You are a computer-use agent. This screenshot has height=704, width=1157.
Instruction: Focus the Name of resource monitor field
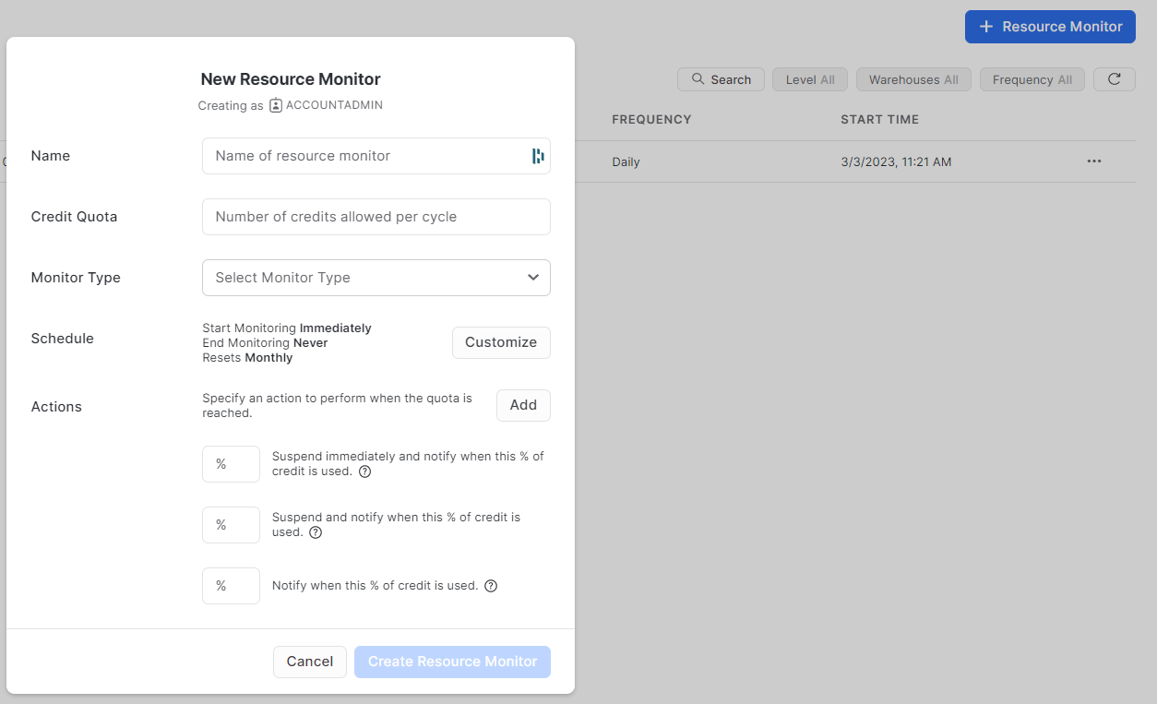pos(364,156)
